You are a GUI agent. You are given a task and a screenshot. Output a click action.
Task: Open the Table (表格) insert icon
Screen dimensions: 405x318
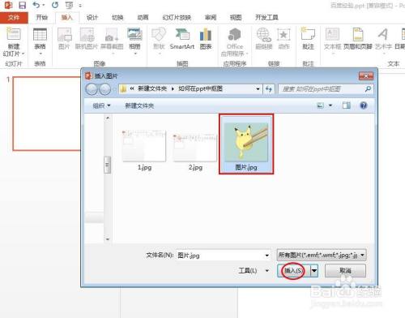[x=40, y=34]
